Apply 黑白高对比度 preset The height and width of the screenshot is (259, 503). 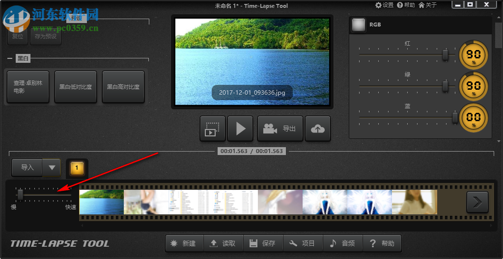click(123, 87)
